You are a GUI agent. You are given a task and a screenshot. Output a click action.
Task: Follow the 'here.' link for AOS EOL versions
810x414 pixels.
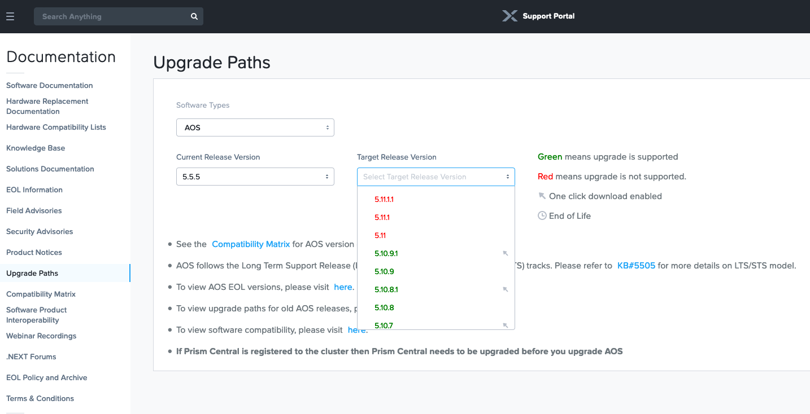pyautogui.click(x=344, y=287)
